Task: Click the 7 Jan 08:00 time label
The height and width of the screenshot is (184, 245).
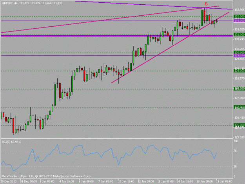Action: 106,182
